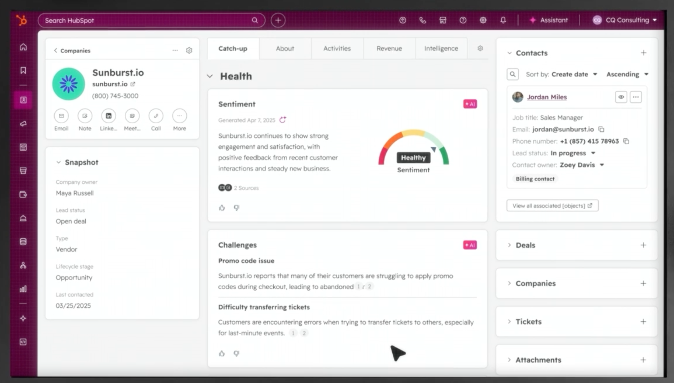The width and height of the screenshot is (674, 383).
Task: Change Lead status In progress dropdown
Action: pos(573,153)
